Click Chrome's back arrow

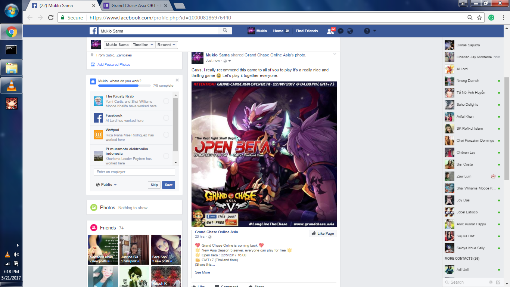tap(30, 18)
